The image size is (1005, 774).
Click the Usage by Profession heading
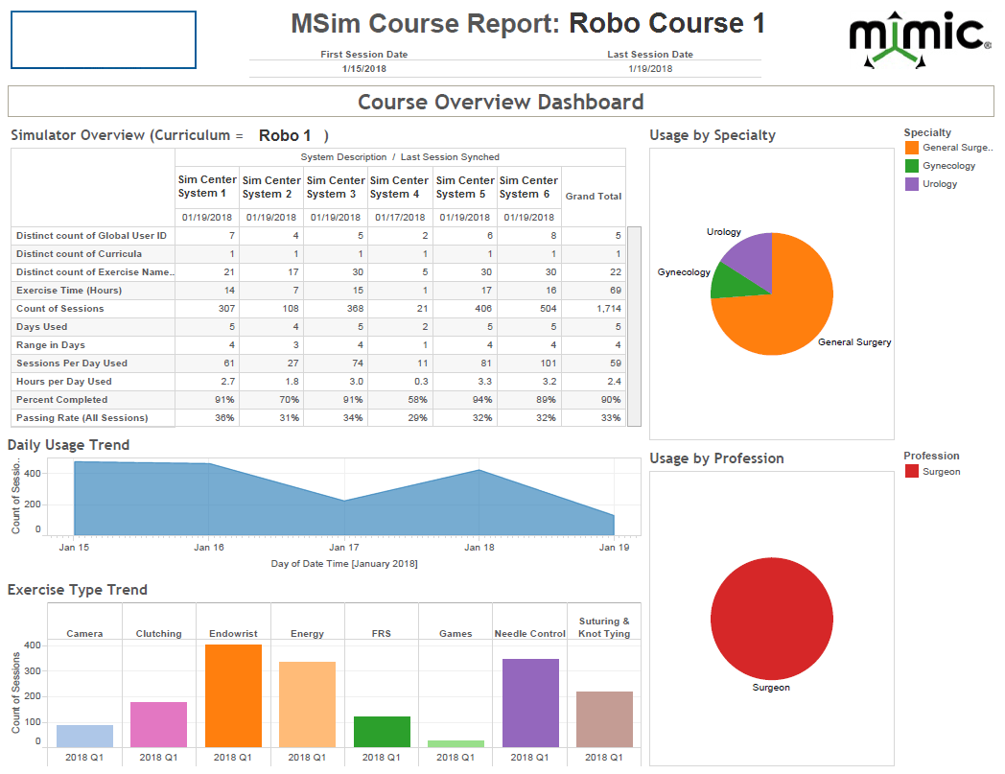[x=716, y=458]
